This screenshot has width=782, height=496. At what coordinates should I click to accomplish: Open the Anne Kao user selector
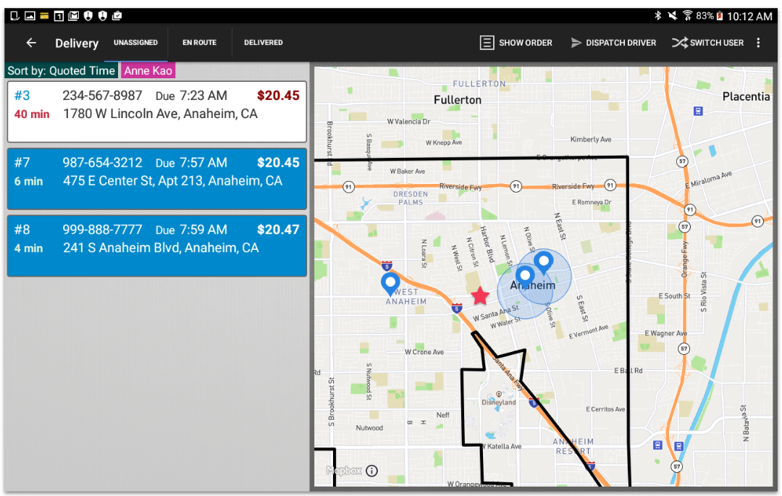(148, 70)
